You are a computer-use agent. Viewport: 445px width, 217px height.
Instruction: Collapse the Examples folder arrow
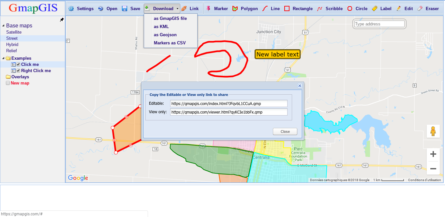[x=3, y=58]
